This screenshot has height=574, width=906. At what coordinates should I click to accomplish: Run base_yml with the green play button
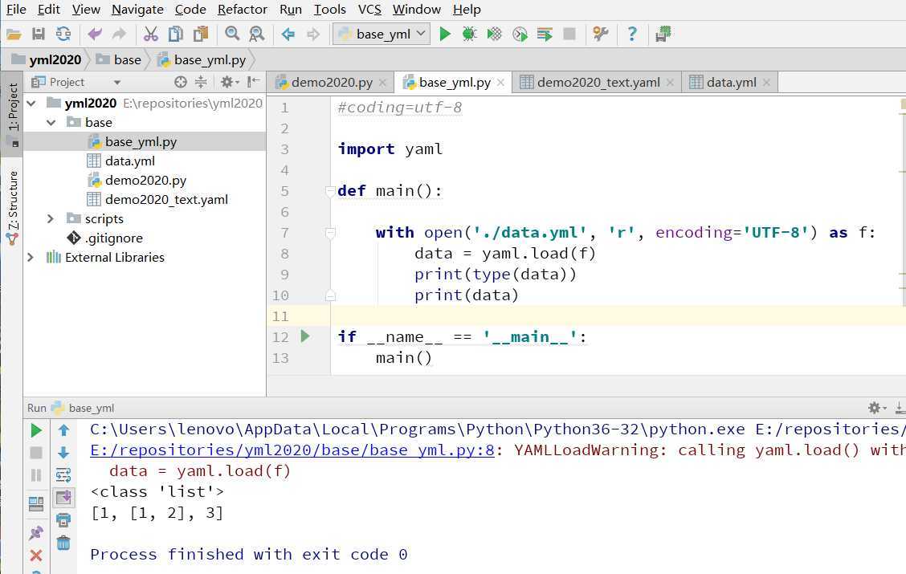(x=445, y=35)
